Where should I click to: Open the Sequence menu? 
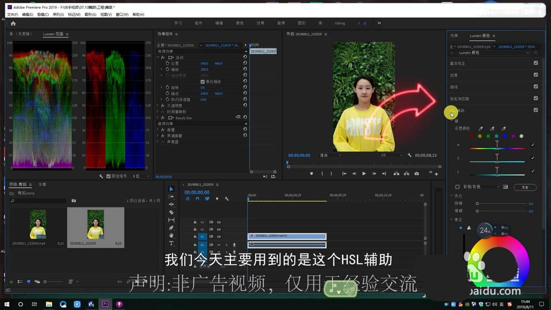(58, 14)
